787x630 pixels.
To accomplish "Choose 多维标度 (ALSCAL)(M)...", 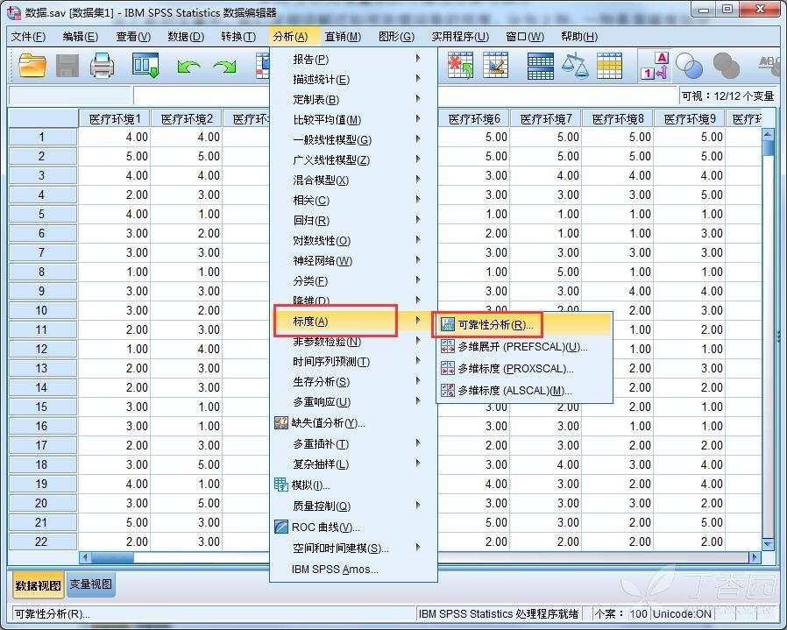I will (x=524, y=390).
